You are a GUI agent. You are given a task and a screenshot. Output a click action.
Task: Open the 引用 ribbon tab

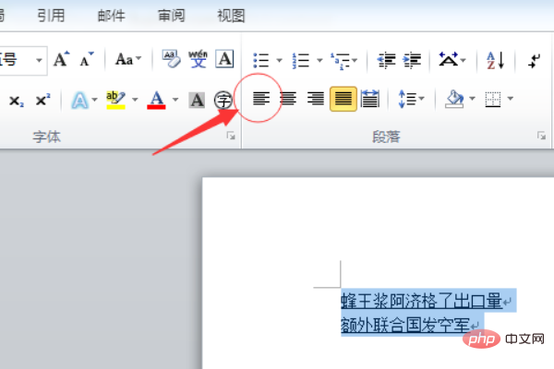pyautogui.click(x=51, y=15)
